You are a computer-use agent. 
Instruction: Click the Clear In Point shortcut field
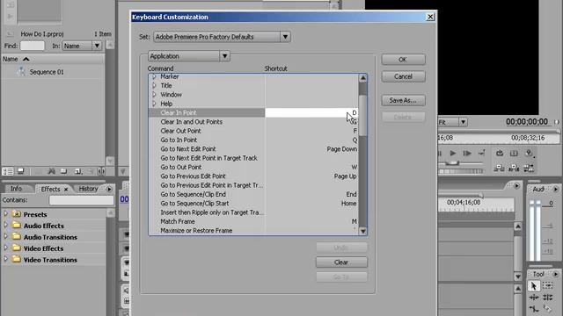(311, 113)
